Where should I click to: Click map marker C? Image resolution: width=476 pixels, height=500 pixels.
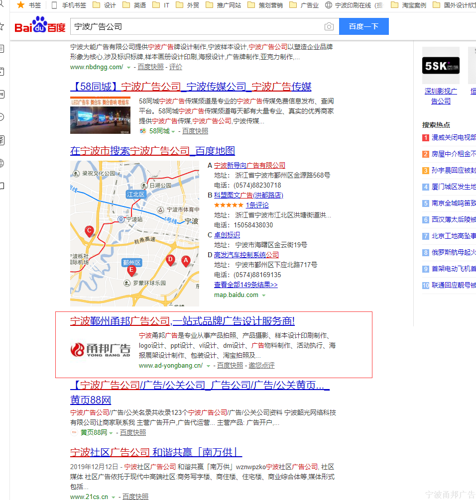click(x=89, y=231)
